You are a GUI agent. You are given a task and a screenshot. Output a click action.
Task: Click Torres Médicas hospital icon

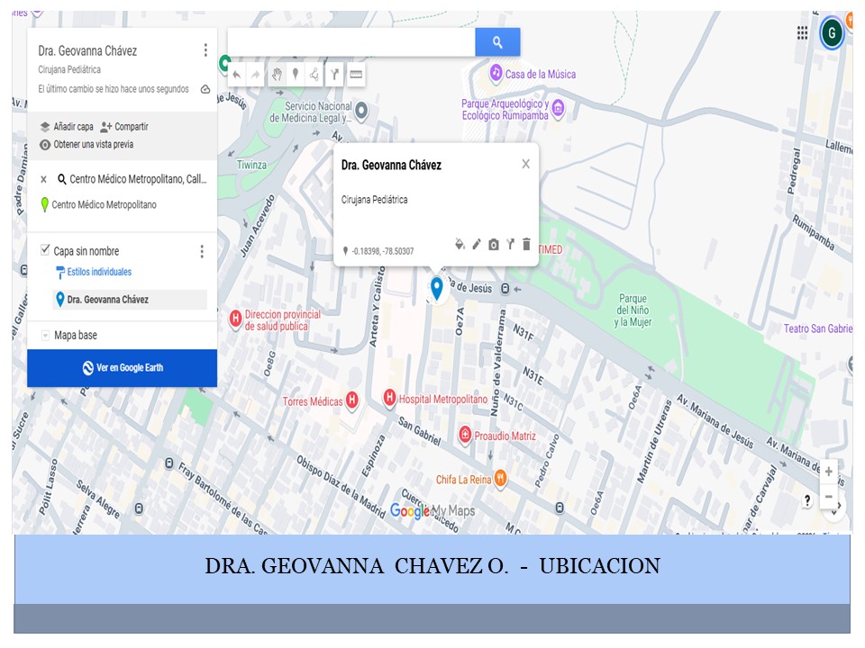click(x=352, y=400)
